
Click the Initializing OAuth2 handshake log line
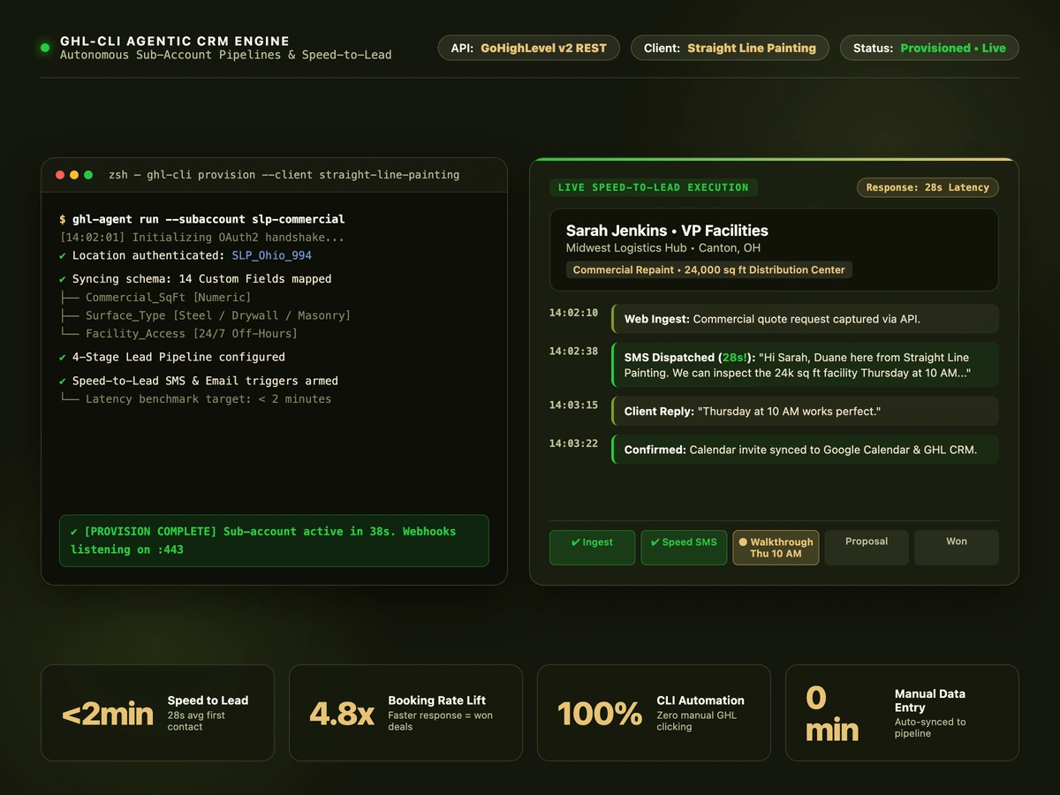pyautogui.click(x=202, y=238)
